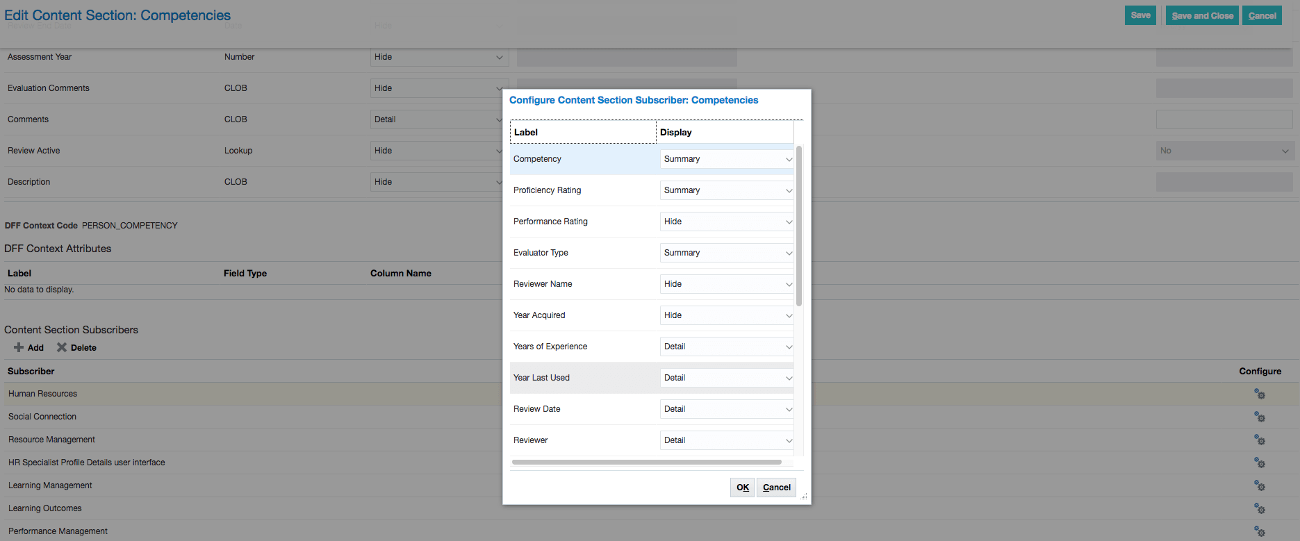Click Cancel in the subscriber dialog
The height and width of the screenshot is (541, 1300).
tap(776, 488)
